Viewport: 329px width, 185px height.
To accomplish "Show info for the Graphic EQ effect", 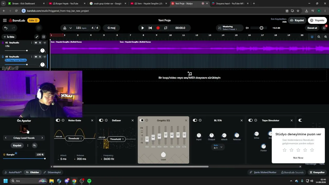I will pos(147,120).
